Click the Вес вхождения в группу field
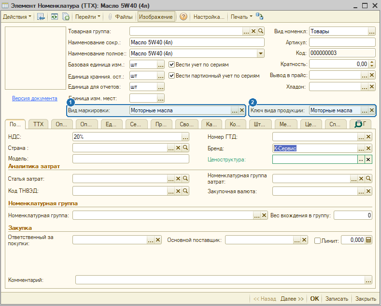 (x=353, y=215)
